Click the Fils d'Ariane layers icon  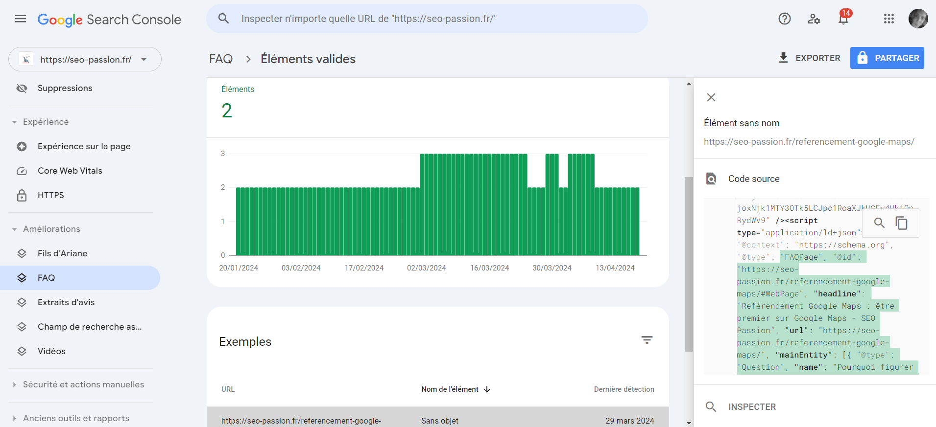coord(22,253)
